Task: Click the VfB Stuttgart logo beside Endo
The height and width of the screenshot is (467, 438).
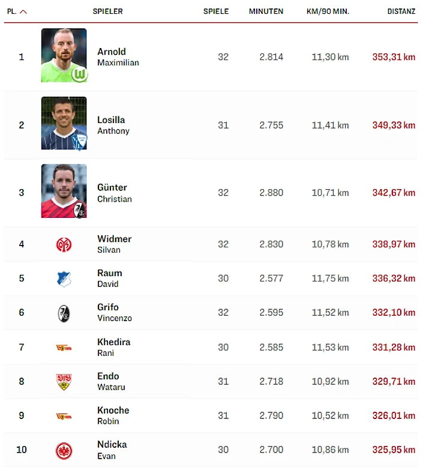Action: tap(64, 381)
